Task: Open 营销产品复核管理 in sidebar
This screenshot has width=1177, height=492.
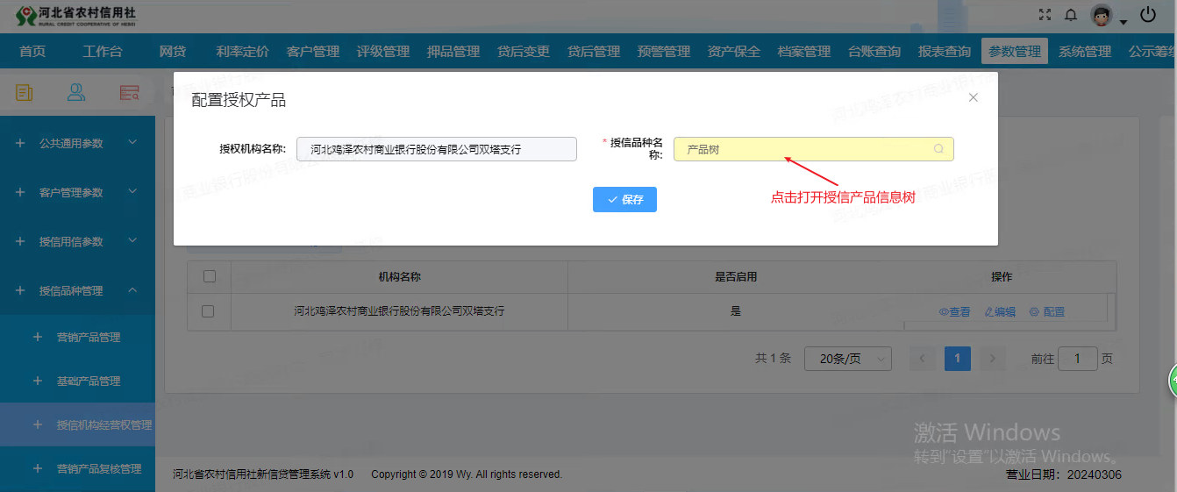Action: [99, 468]
